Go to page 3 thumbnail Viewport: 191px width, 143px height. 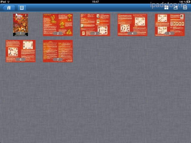coord(95,25)
